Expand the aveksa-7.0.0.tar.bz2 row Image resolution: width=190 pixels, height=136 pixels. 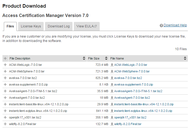pos(5,78)
